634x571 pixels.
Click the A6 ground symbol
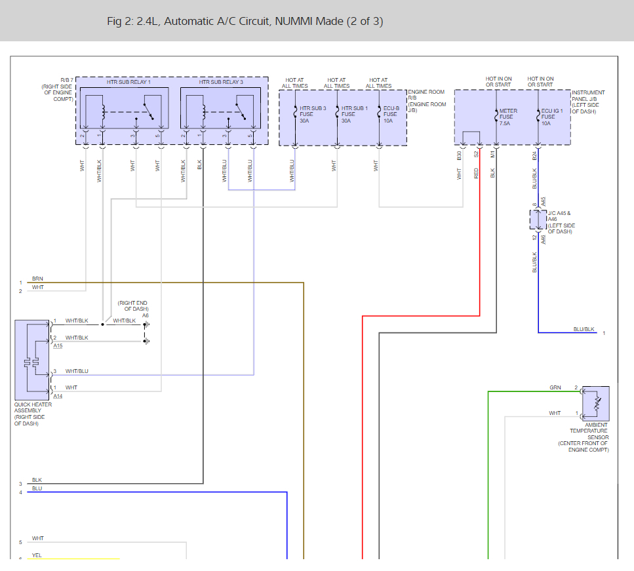146,325
